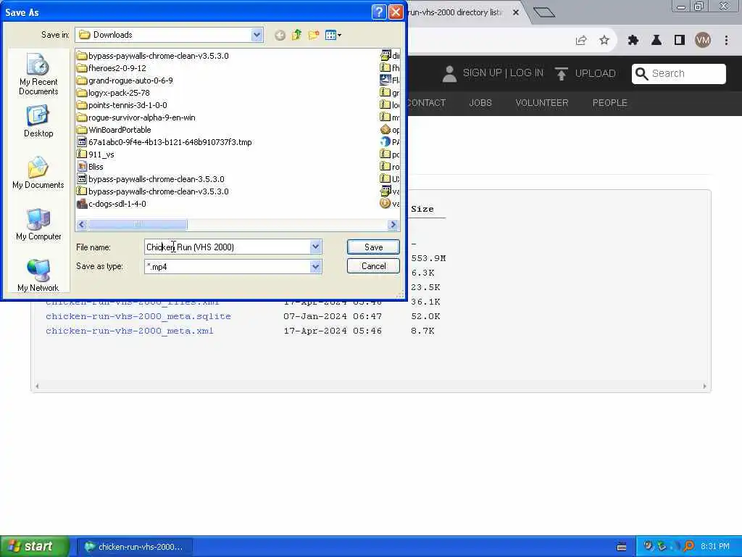The height and width of the screenshot is (557, 742).
Task: Select the logyx-pack-25-78 folder
Action: point(114,93)
